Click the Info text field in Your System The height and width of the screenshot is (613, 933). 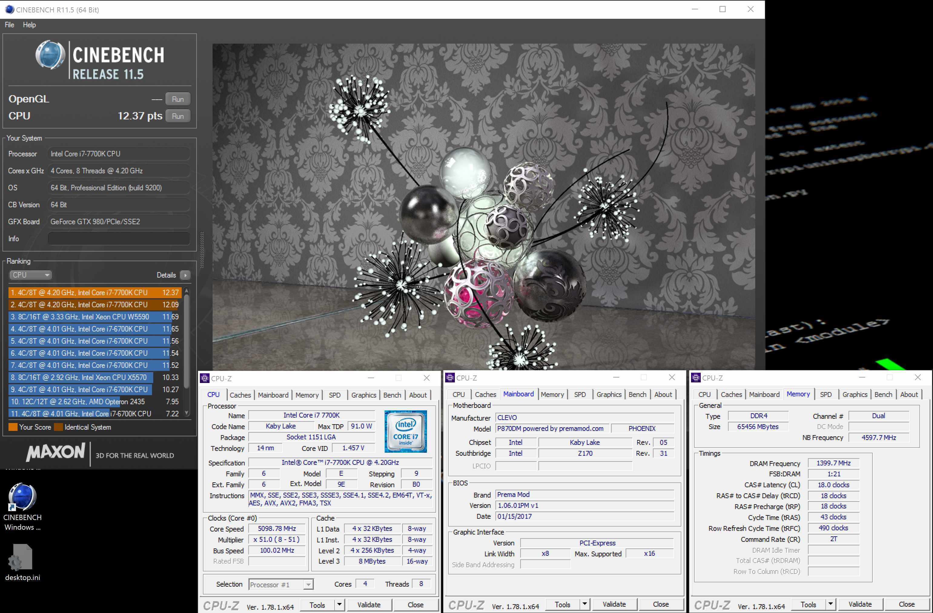[x=119, y=238]
